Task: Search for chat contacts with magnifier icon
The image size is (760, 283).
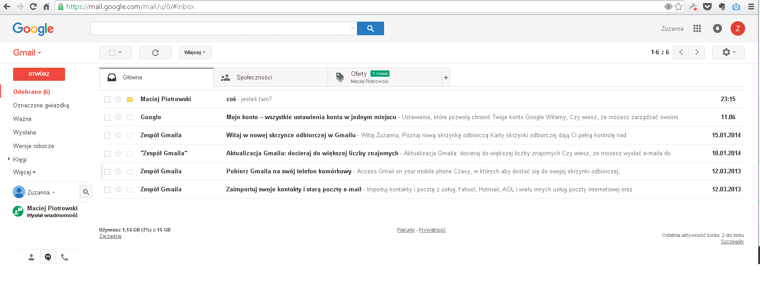Action: [86, 192]
